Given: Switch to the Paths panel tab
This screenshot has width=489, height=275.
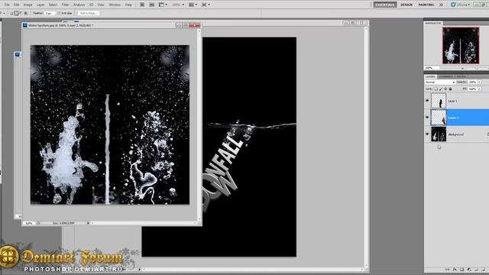Looking at the screenshot, I should [461, 76].
